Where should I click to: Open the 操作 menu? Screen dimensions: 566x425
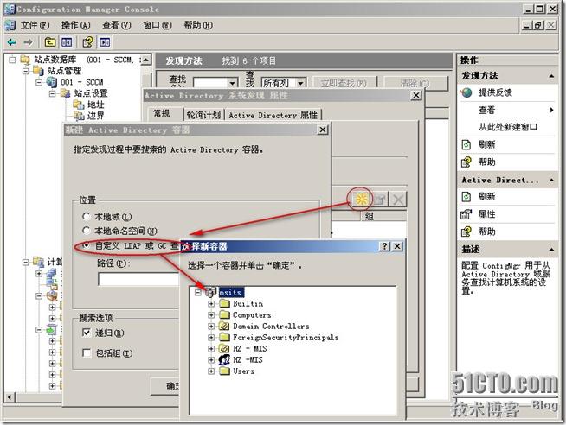(75, 25)
